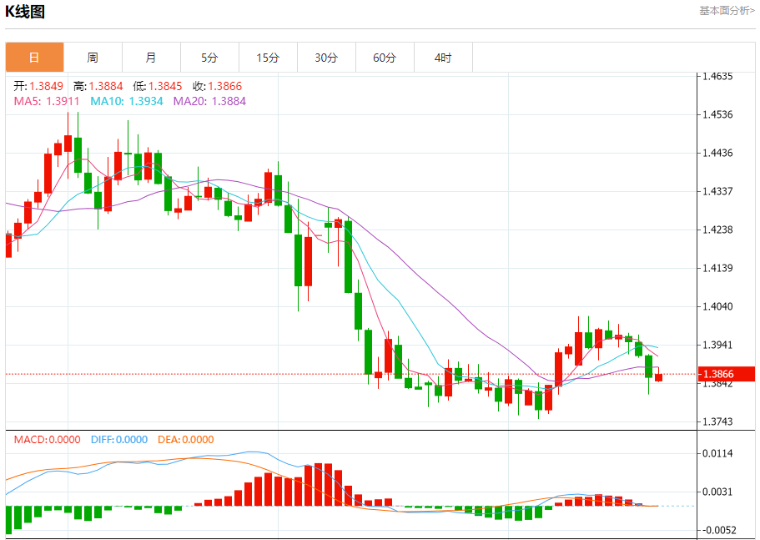The width and height of the screenshot is (760, 540).
Task: Click the DEA: 0.0000 label
Action: (x=186, y=440)
